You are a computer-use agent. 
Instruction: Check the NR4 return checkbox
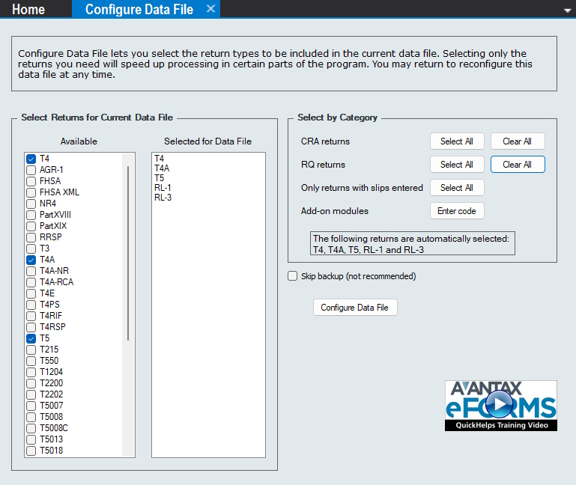point(31,204)
